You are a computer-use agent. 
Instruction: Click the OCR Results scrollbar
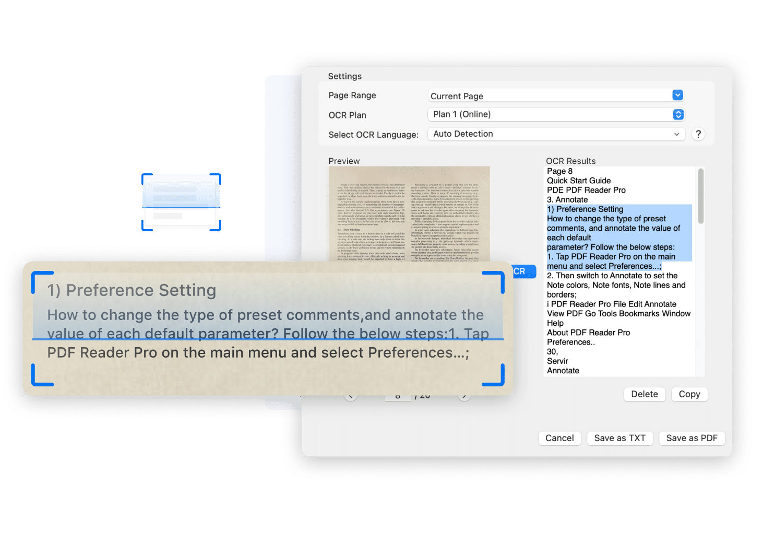pos(700,196)
